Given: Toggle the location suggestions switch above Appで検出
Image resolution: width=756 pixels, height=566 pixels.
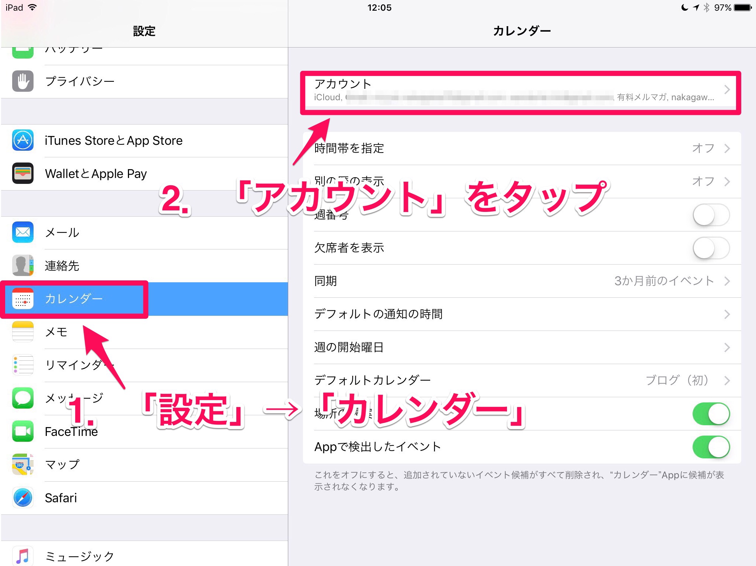Looking at the screenshot, I should tap(711, 414).
